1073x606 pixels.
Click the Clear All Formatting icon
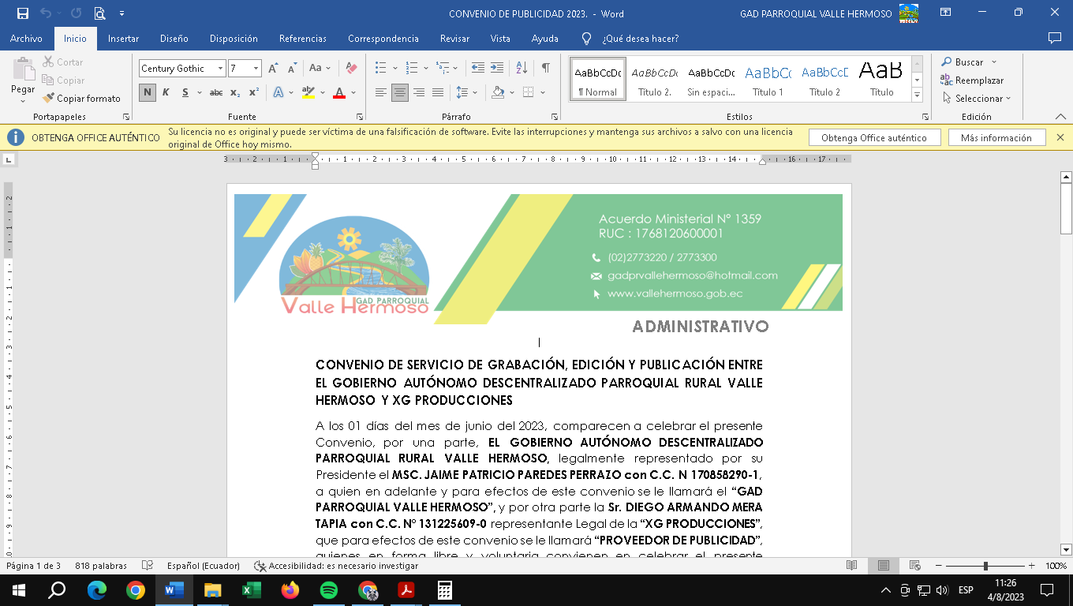click(352, 69)
